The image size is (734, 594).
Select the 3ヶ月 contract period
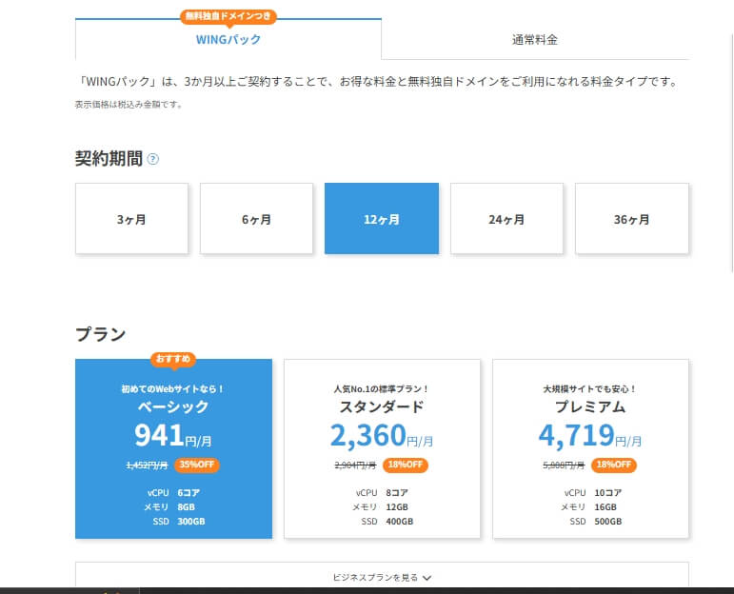point(131,219)
